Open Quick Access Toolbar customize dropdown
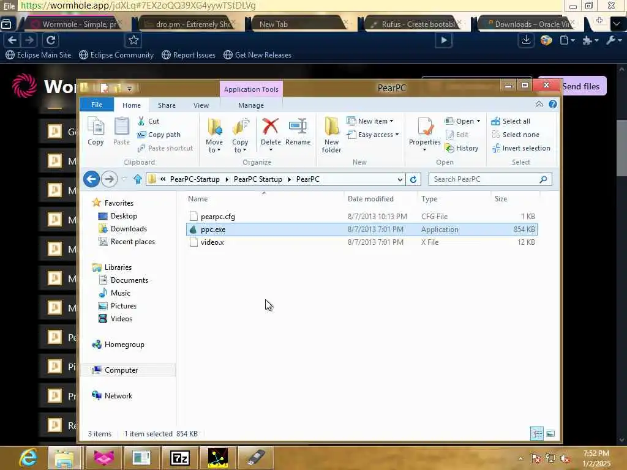The image size is (627, 470). [x=129, y=88]
